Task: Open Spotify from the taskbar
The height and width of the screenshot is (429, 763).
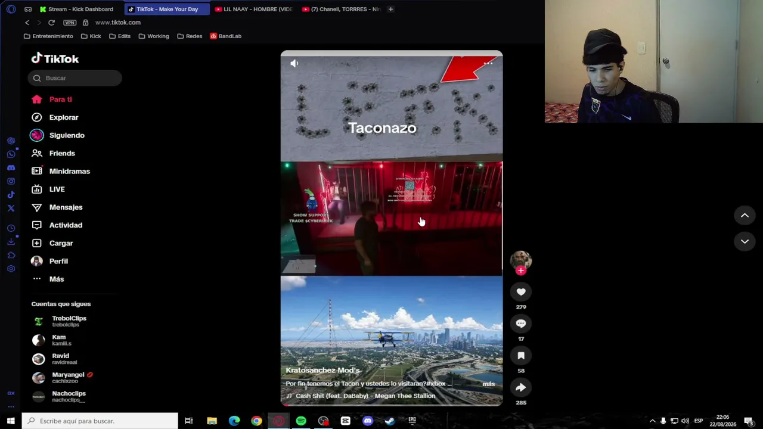Action: click(x=301, y=421)
